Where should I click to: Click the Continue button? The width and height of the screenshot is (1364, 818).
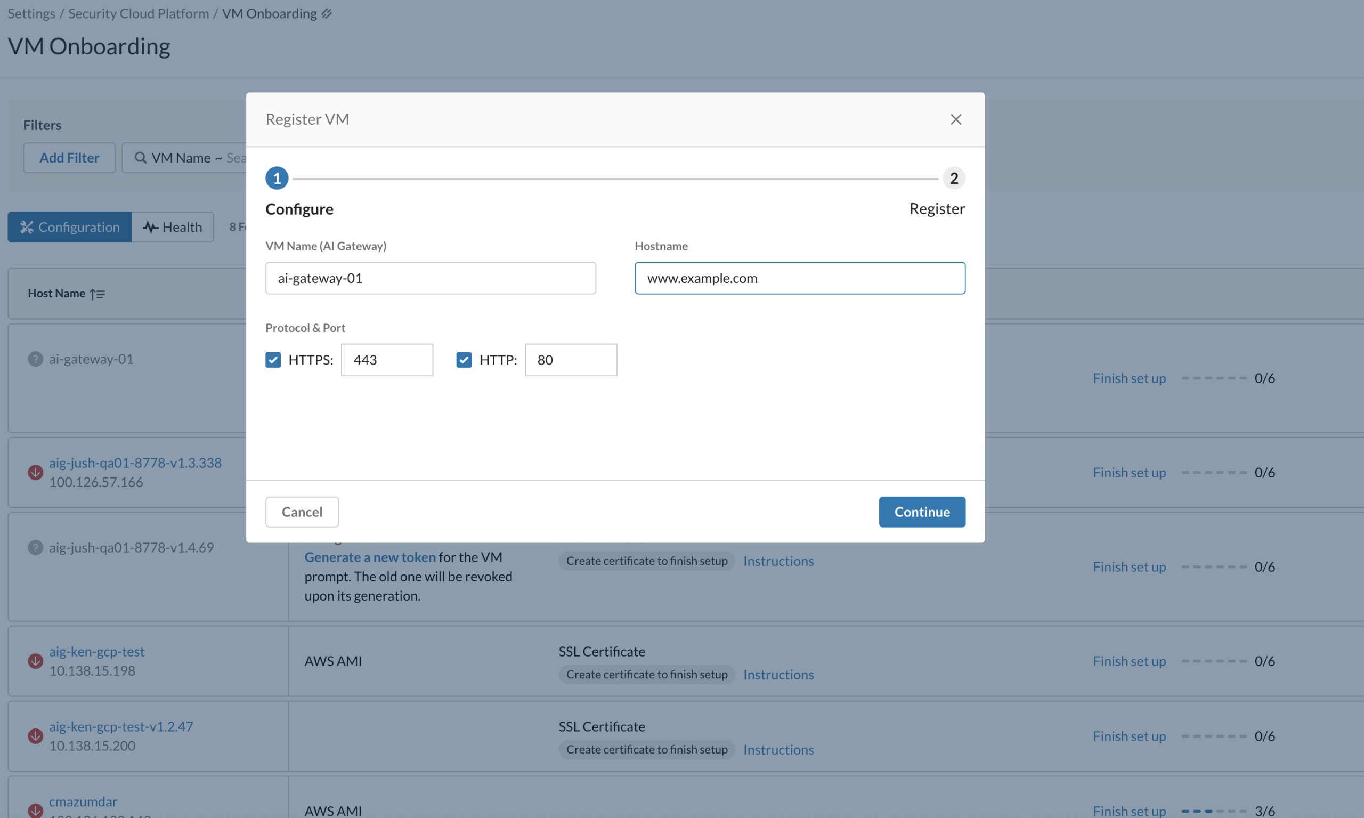[x=922, y=512]
